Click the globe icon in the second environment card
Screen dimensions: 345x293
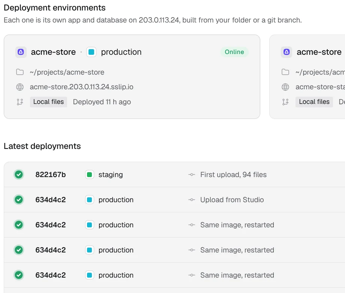point(285,87)
